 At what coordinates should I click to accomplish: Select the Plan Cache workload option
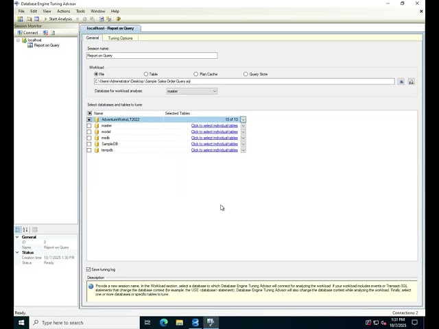(195, 74)
